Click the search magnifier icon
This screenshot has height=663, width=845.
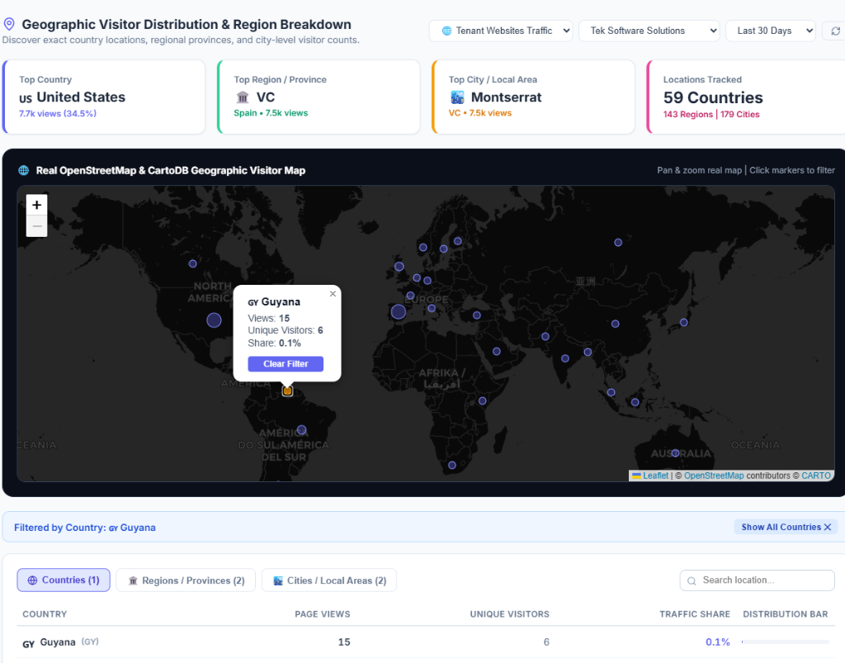click(692, 580)
